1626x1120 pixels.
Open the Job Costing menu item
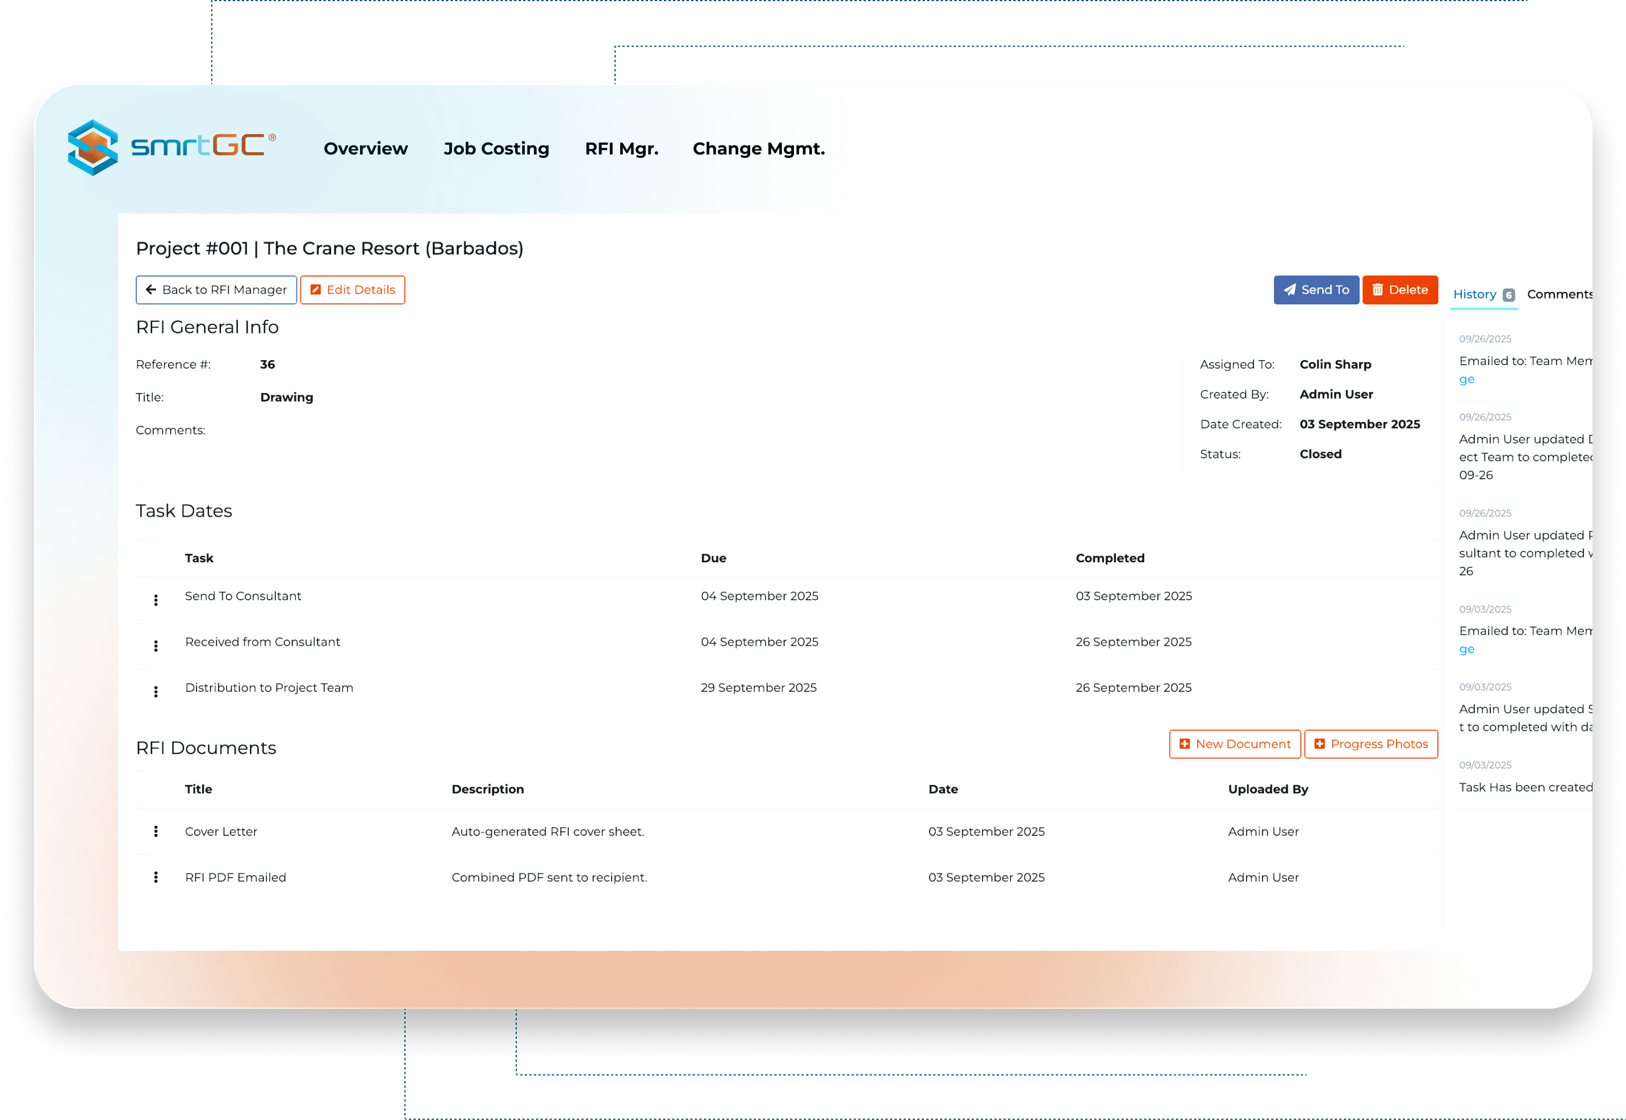point(496,149)
